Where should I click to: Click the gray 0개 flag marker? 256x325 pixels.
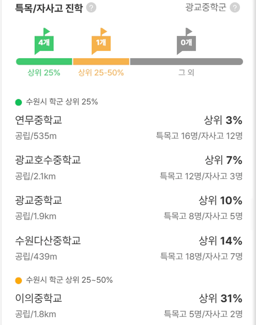click(x=186, y=41)
